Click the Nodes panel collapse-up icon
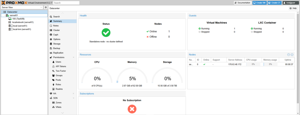Screen dimensions: 300x115 tap(289, 55)
